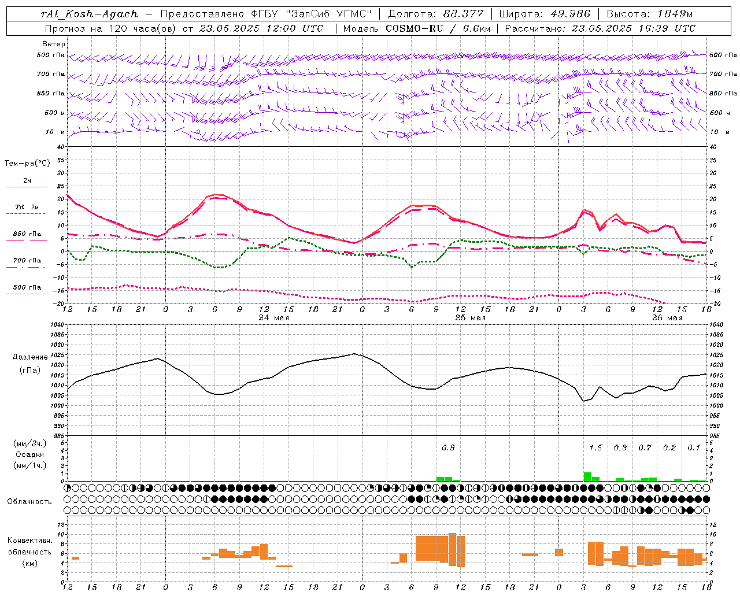This screenshot has width=740, height=592.
Task: Click the 'Долгота: 88.377' header value
Action: pos(437,14)
